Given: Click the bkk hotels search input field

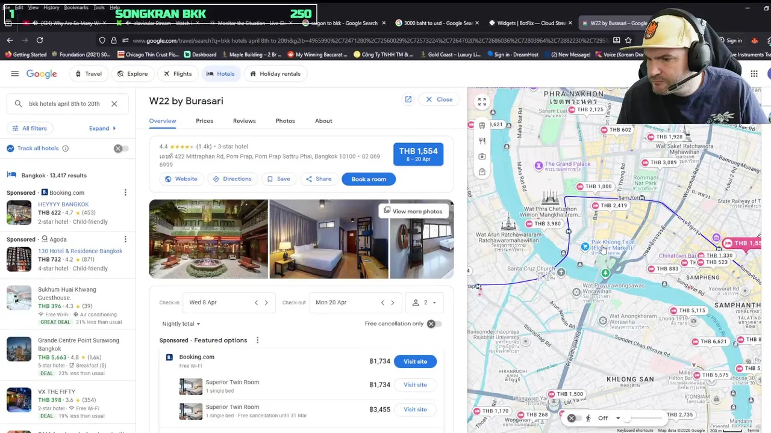Looking at the screenshot, I should [x=64, y=103].
